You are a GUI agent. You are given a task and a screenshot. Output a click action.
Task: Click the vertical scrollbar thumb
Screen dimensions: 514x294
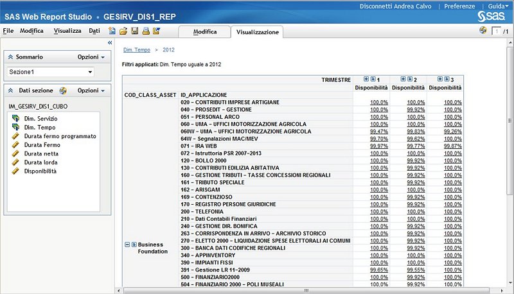(510, 121)
